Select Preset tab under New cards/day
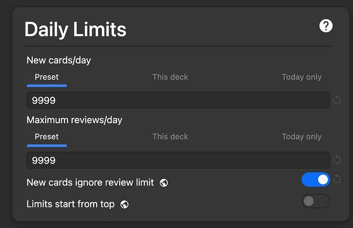This screenshot has width=353, height=228. [x=47, y=77]
